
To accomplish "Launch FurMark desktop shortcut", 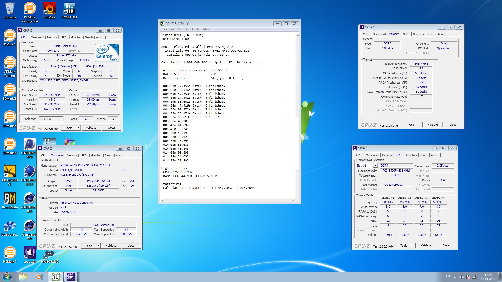I will pos(49,11).
